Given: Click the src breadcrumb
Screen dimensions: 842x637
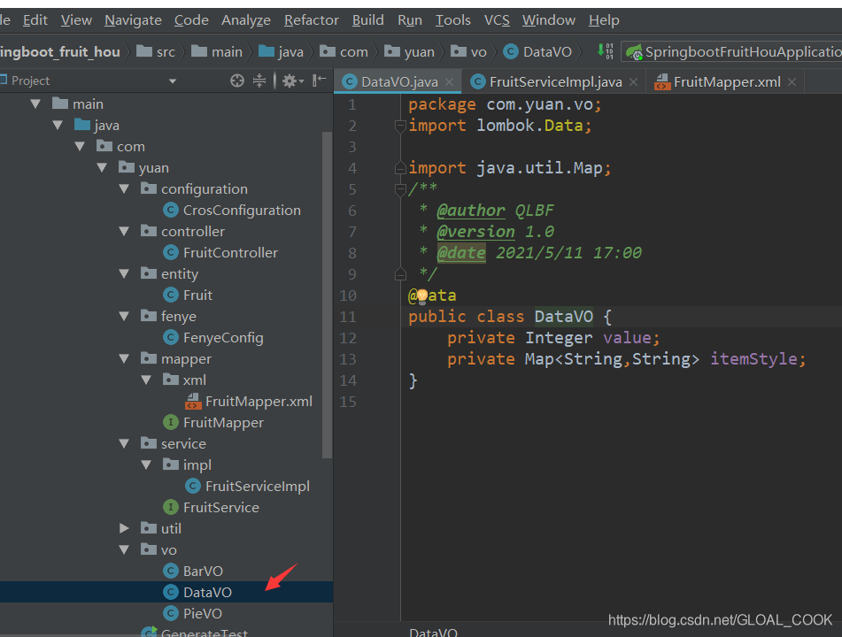Looking at the screenshot, I should [156, 52].
